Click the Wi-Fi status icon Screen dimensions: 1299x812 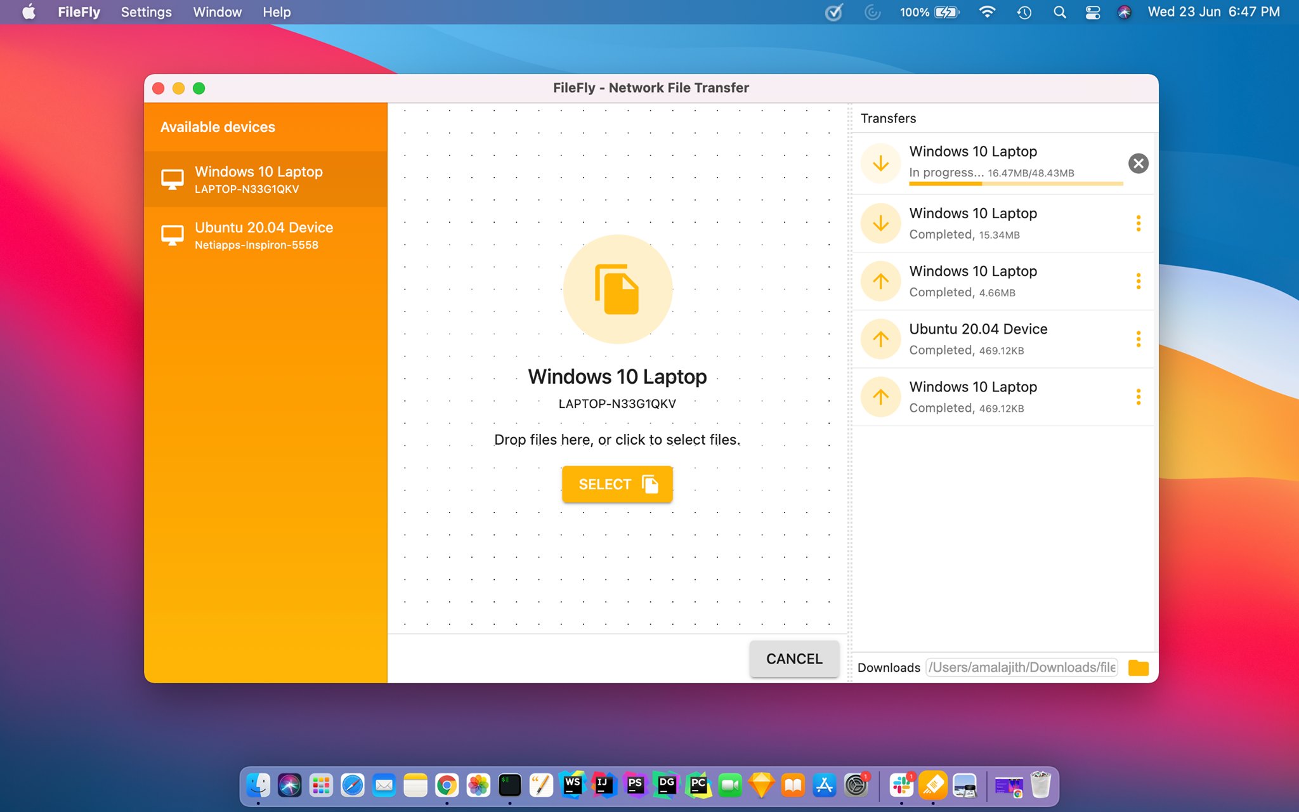(x=987, y=12)
